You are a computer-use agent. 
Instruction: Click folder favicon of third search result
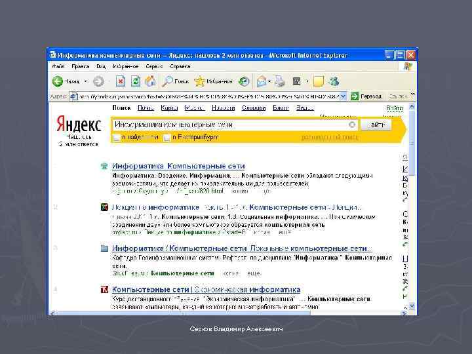click(x=104, y=248)
